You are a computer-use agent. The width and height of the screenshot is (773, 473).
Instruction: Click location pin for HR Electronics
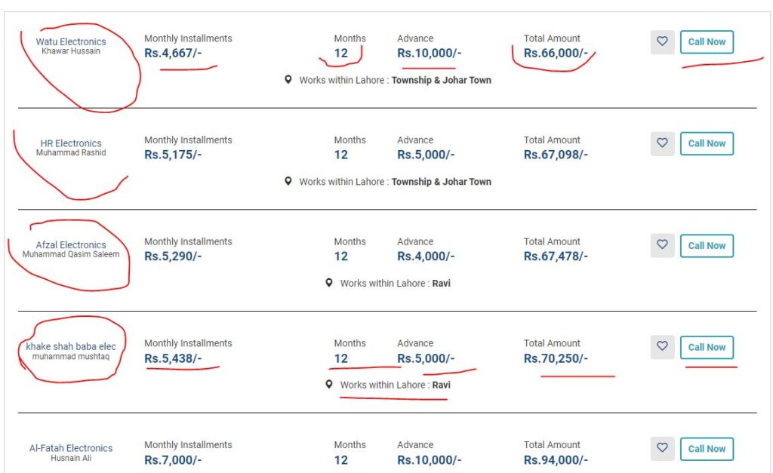pos(288,181)
